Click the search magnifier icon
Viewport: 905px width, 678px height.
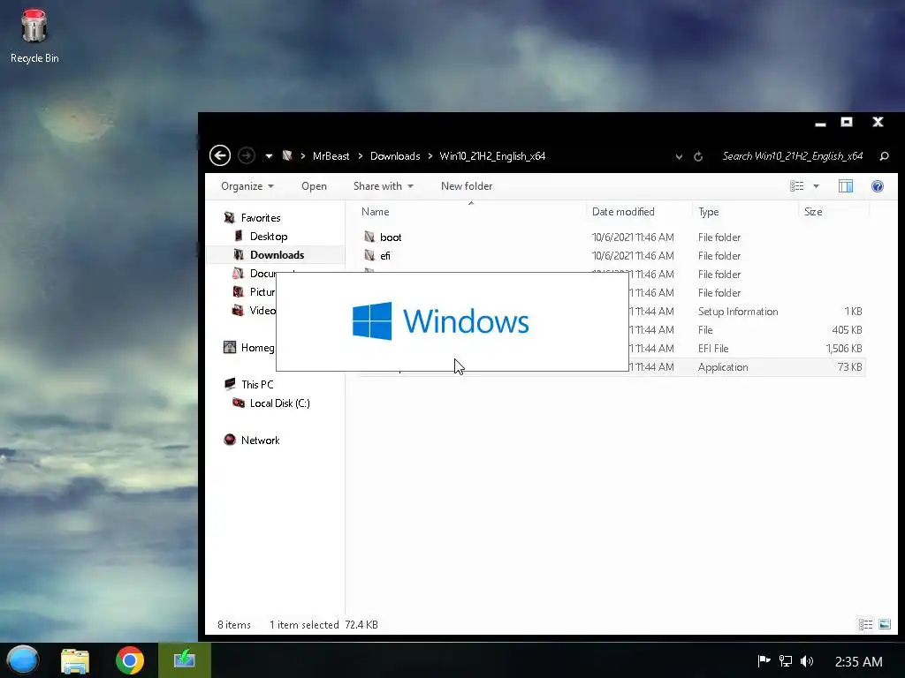tap(884, 156)
